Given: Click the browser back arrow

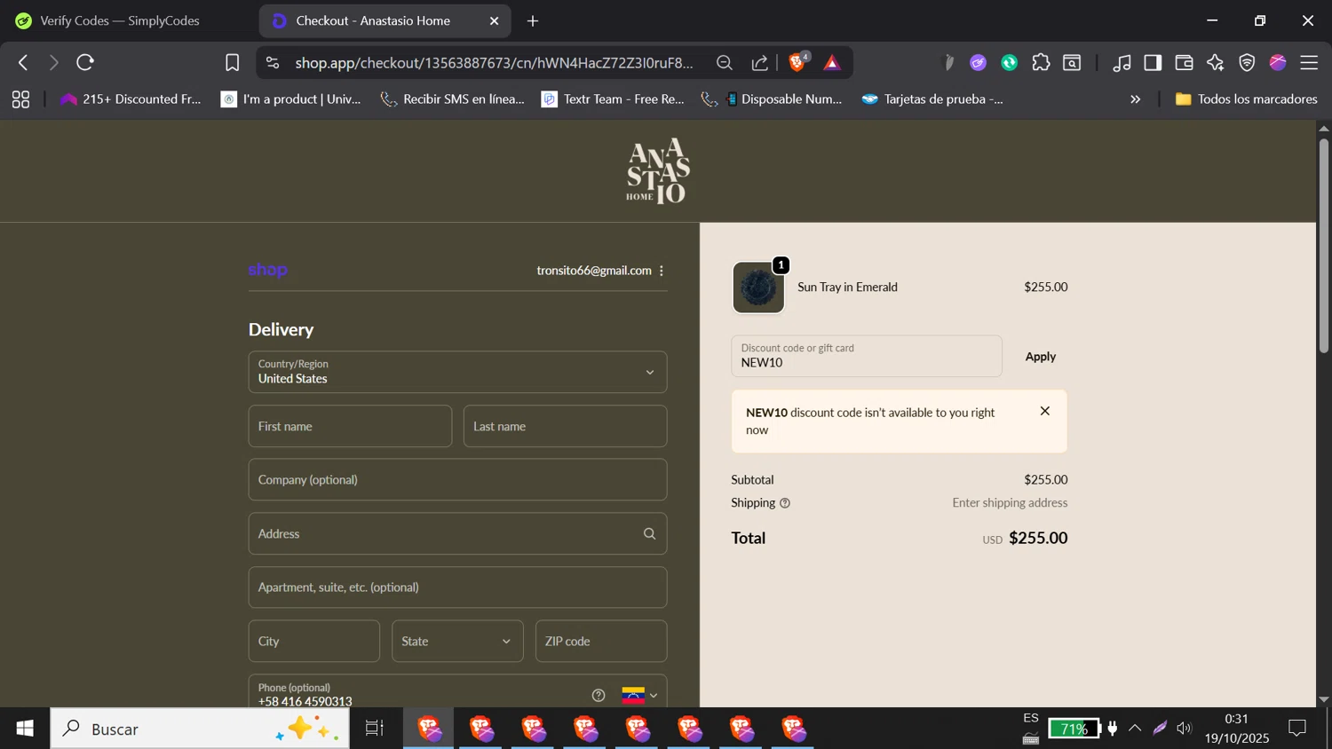Looking at the screenshot, I should 23,62.
